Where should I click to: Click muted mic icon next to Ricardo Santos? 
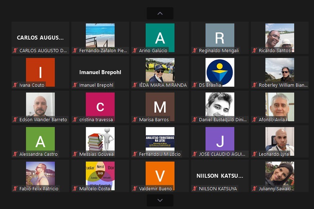click(255, 51)
